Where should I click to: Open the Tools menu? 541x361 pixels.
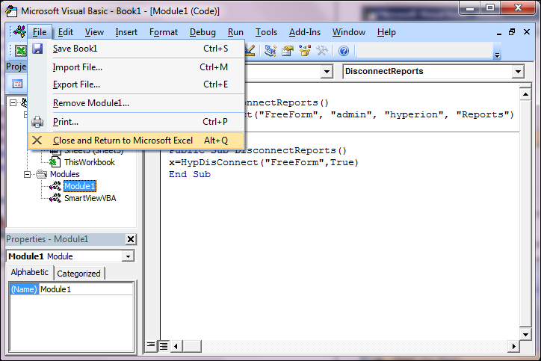266,32
